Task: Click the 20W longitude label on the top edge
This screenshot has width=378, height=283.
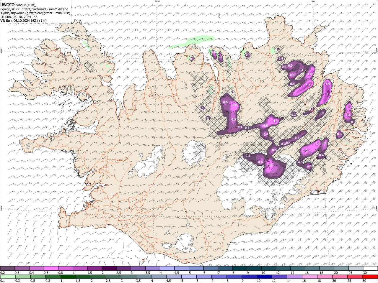Action: 157,1
